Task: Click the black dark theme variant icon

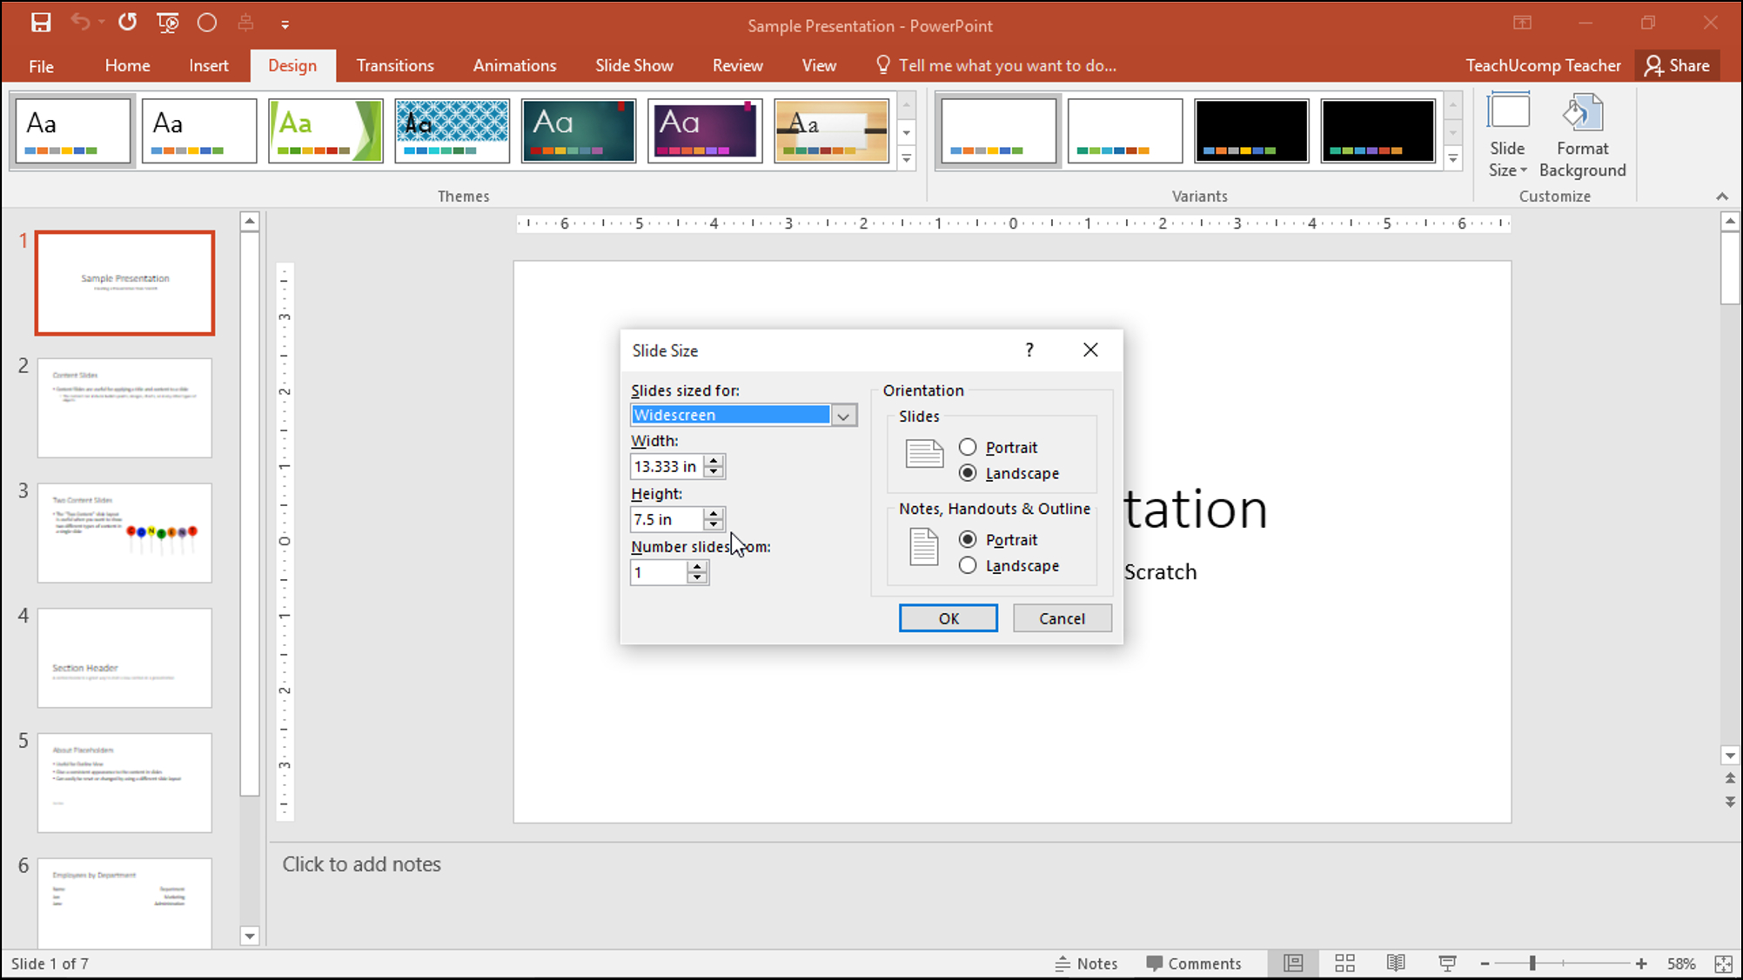Action: (1250, 131)
